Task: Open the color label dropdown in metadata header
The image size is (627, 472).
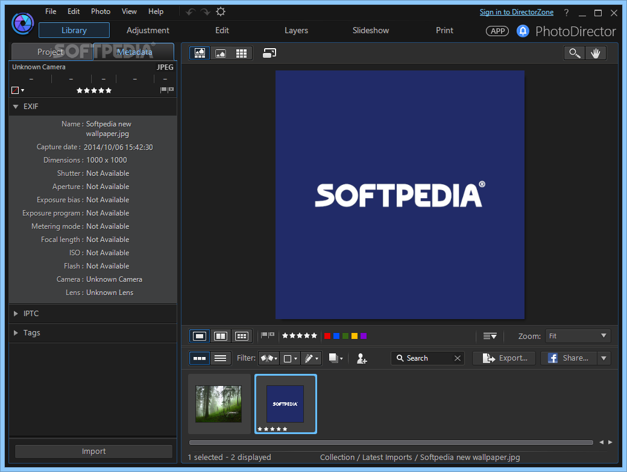Action: [x=17, y=90]
